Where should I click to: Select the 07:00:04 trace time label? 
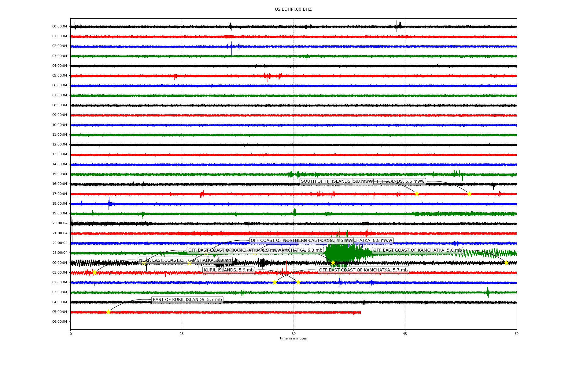tap(60, 95)
